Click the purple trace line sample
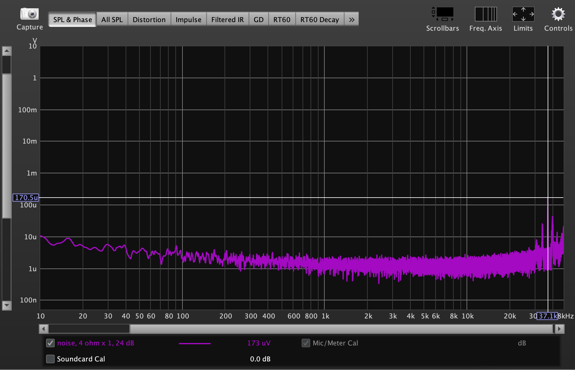Screen dimensions: 575x370 coord(195,343)
